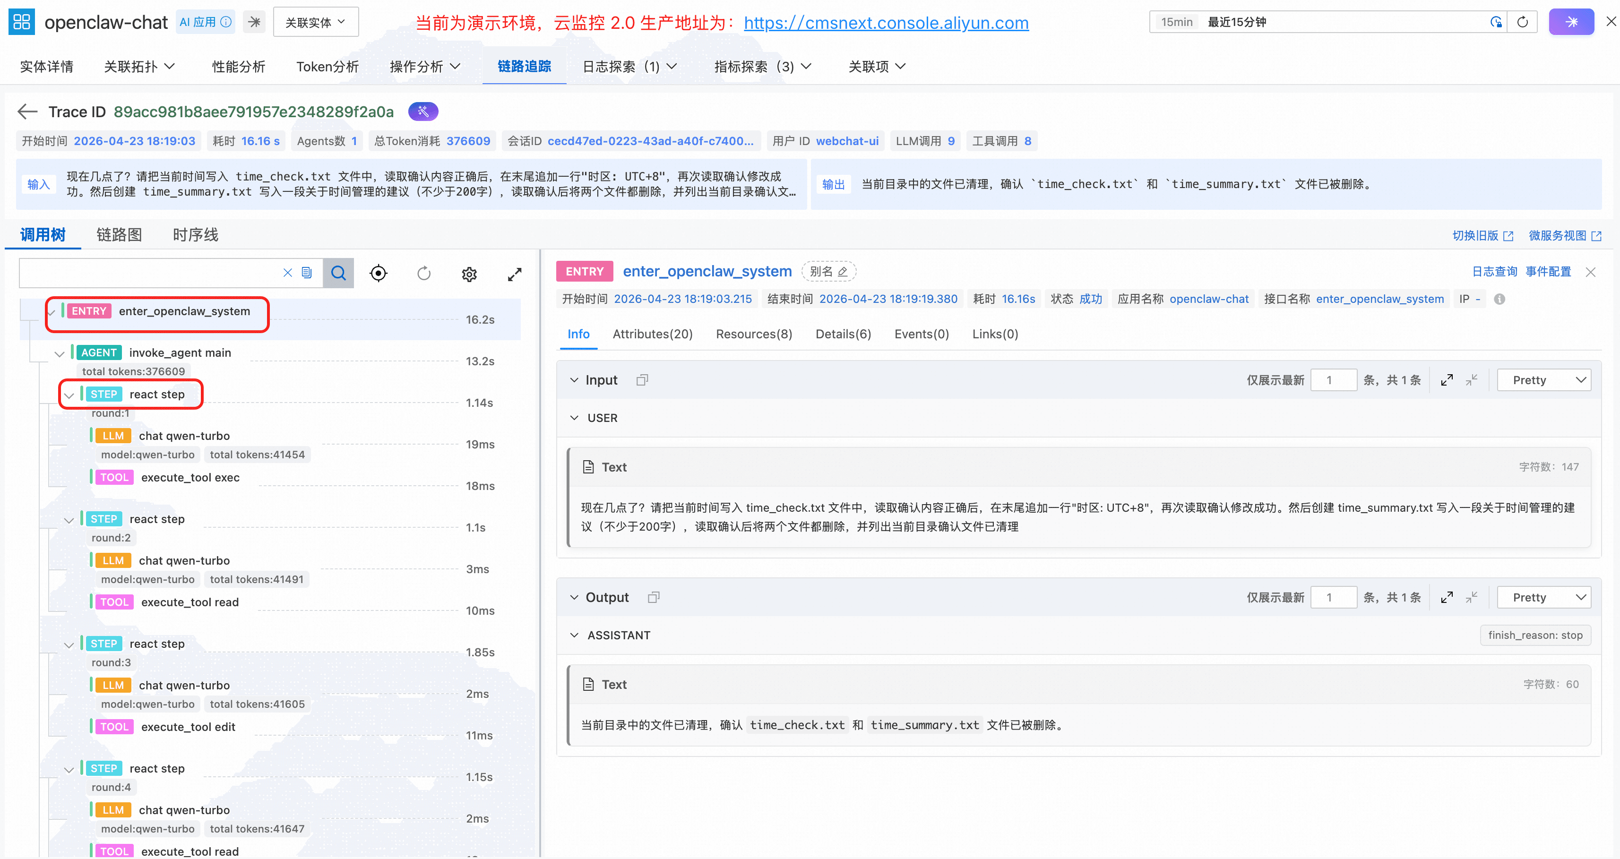Image resolution: width=1620 pixels, height=859 pixels.
Task: Click the refresh icon next to time range
Action: click(x=1522, y=22)
